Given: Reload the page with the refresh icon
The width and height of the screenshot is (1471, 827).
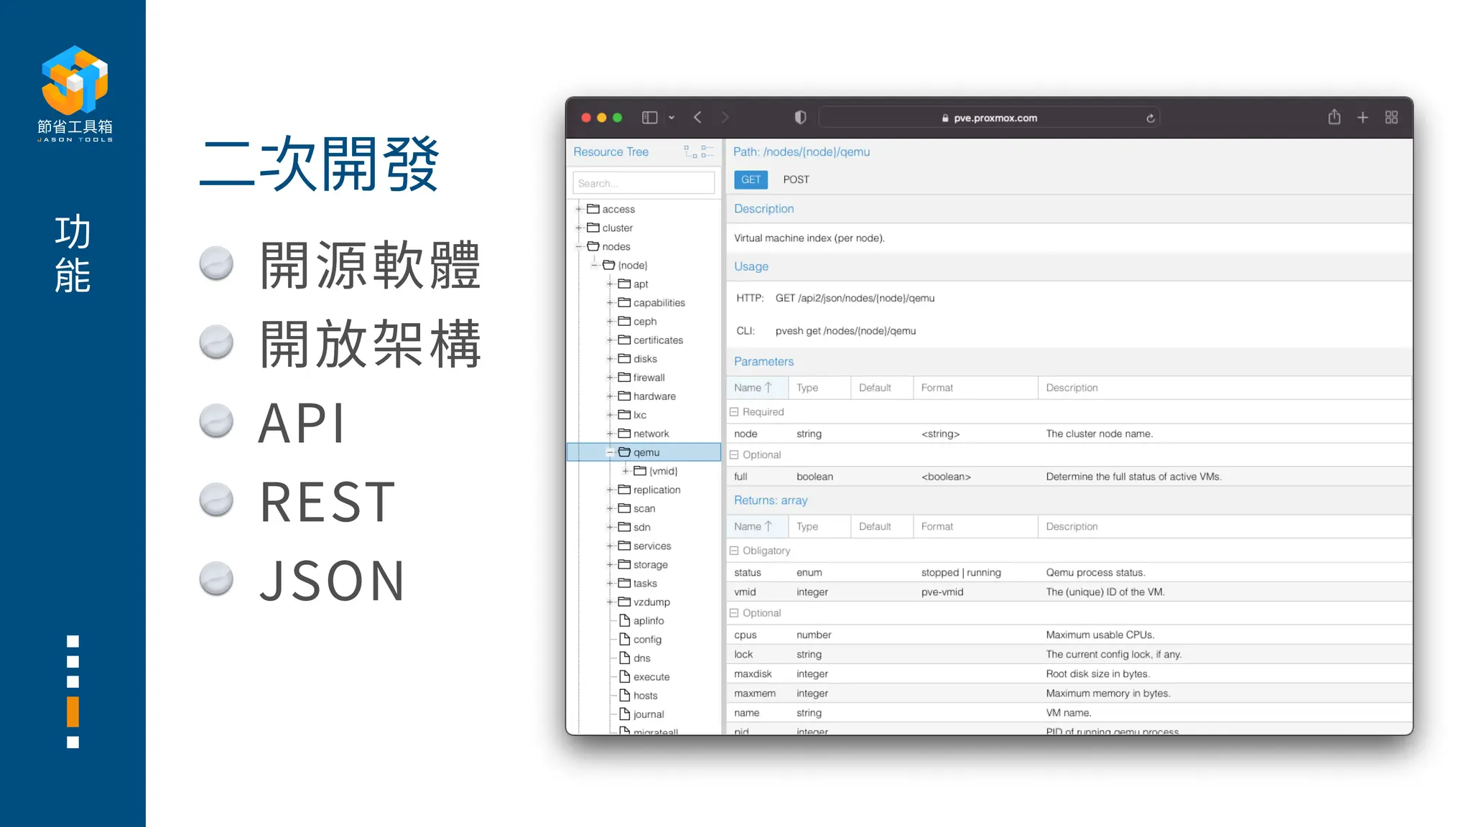Looking at the screenshot, I should [1150, 118].
